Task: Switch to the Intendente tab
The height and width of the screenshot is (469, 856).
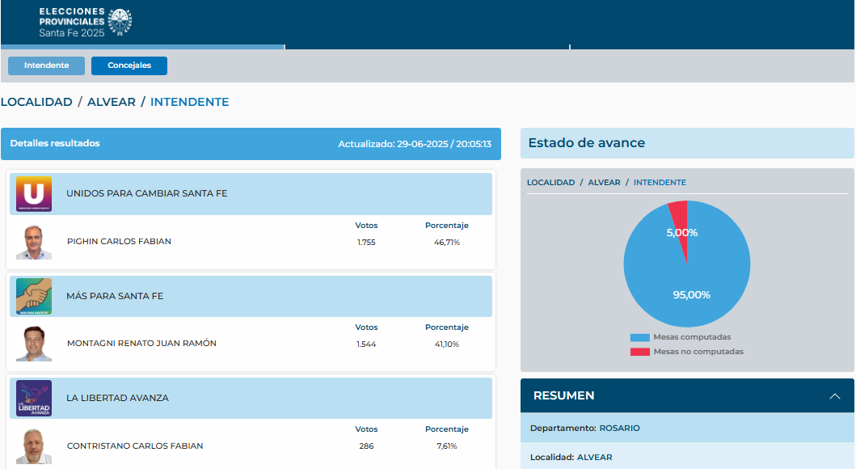Action: coord(46,65)
